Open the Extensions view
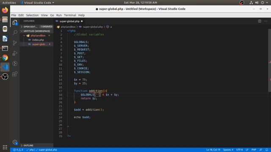Screen dimensions: 271x152 pos(15,74)
